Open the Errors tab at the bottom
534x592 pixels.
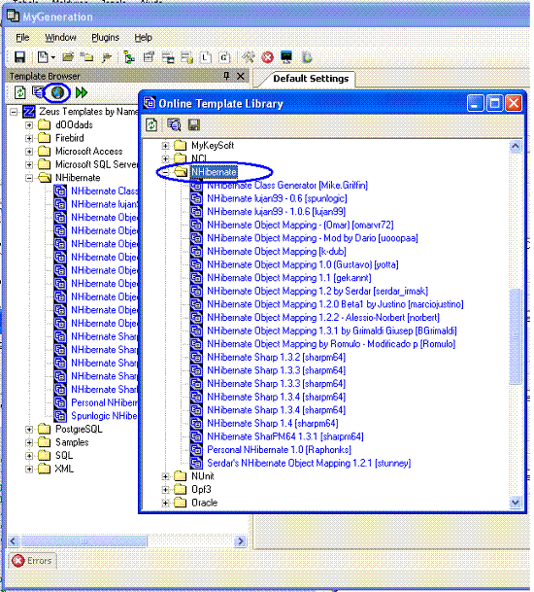point(33,561)
